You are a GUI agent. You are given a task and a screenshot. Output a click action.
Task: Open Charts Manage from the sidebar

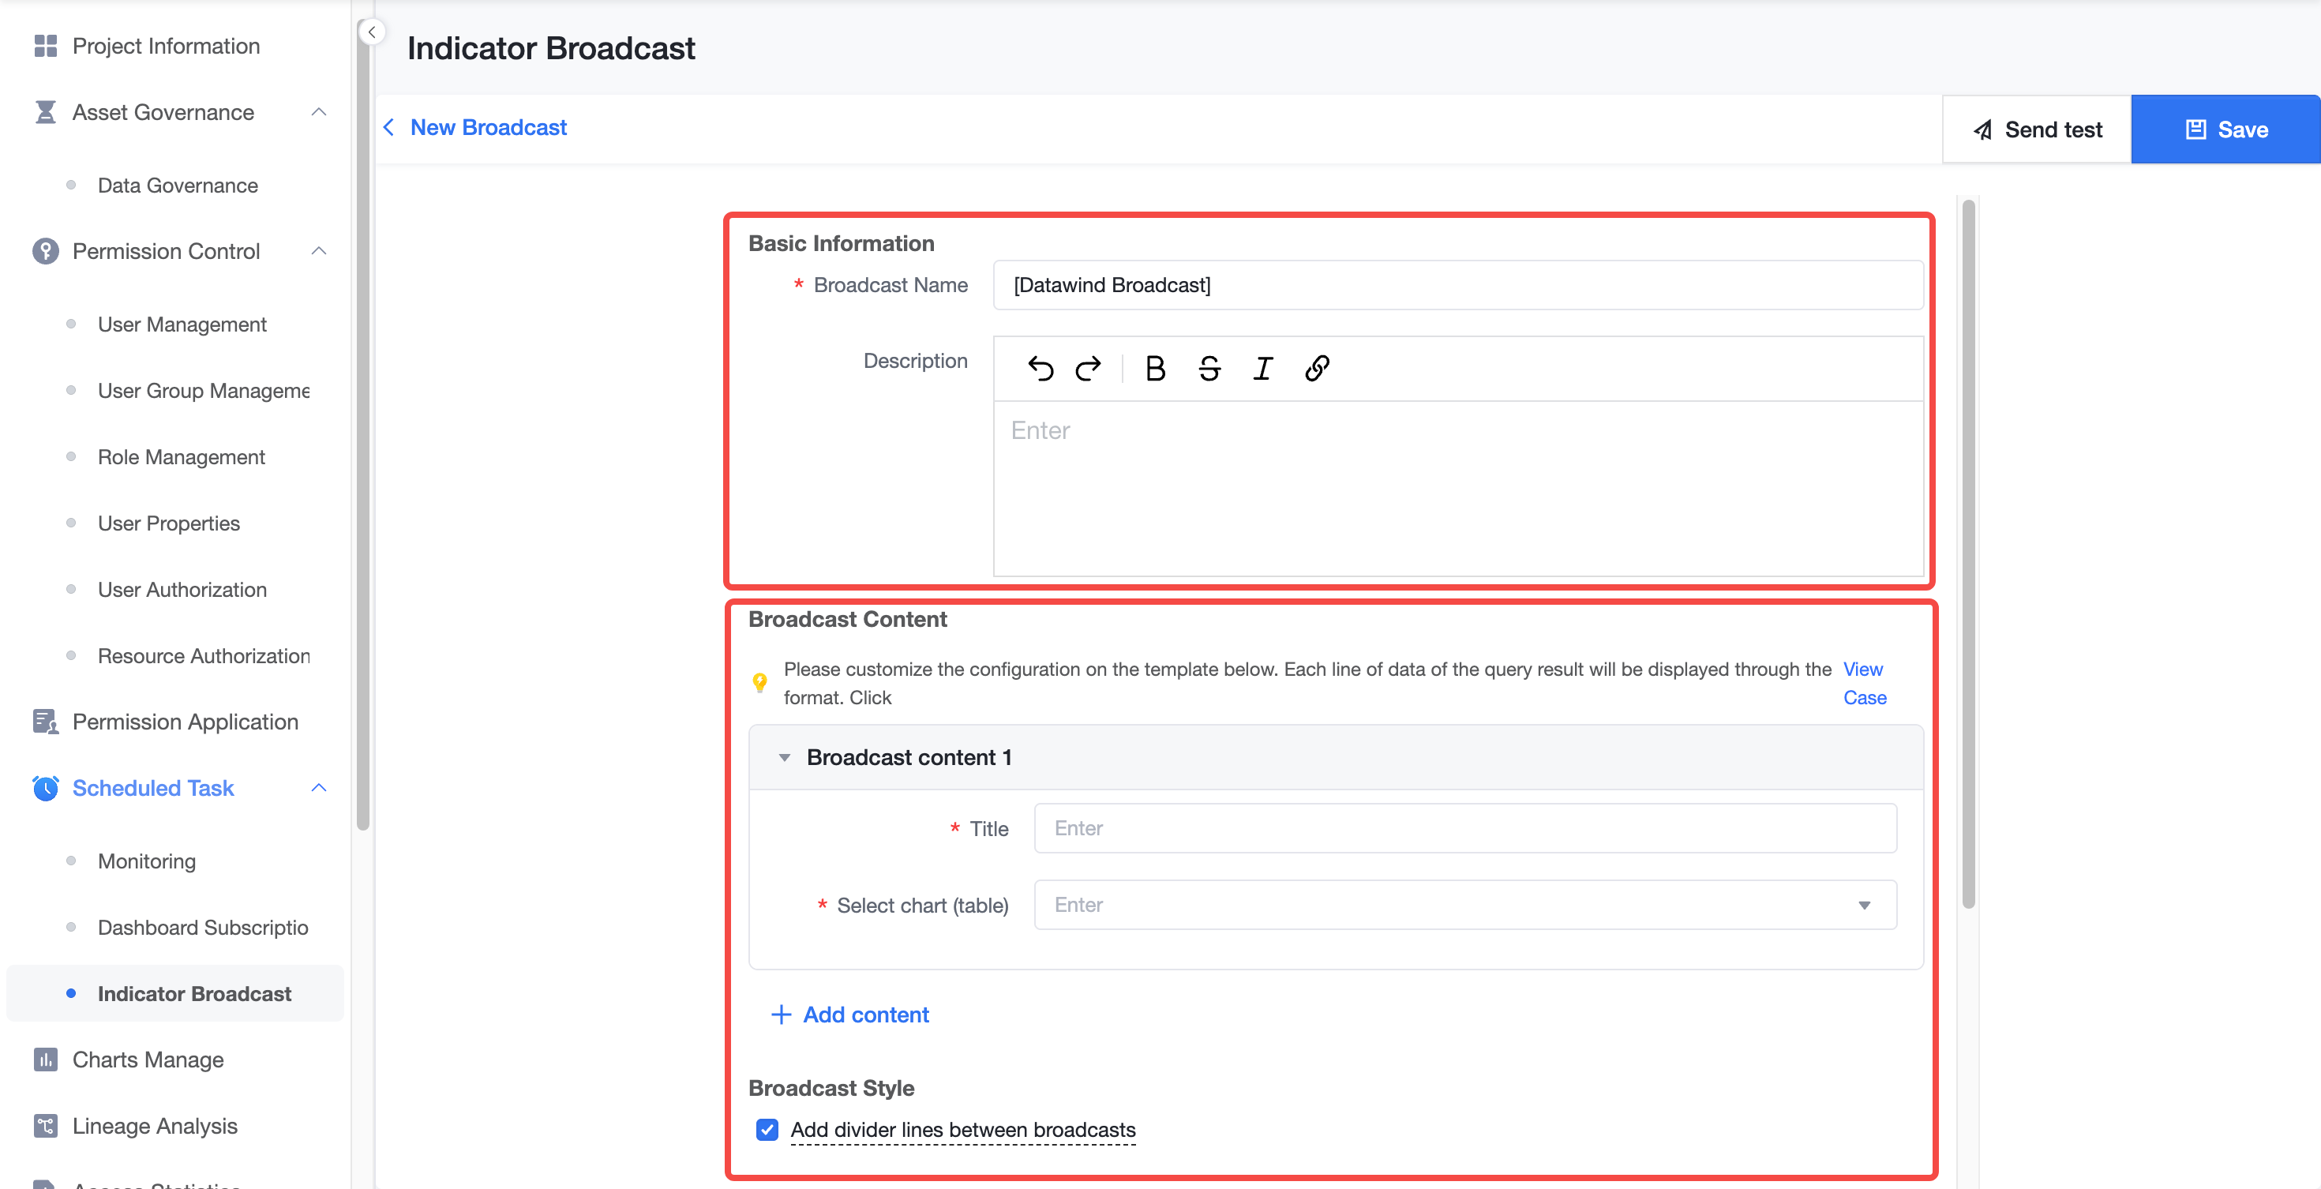[148, 1060]
